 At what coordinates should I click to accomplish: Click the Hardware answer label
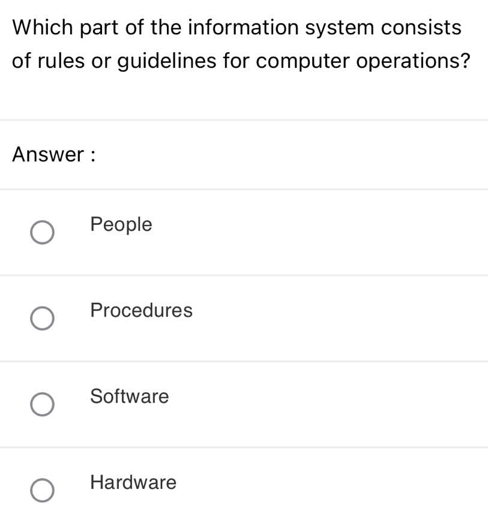133,483
